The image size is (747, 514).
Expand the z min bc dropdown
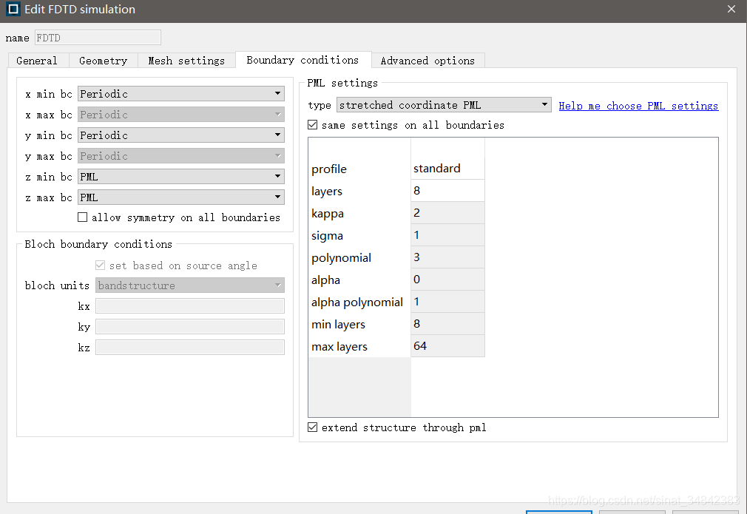(181, 177)
